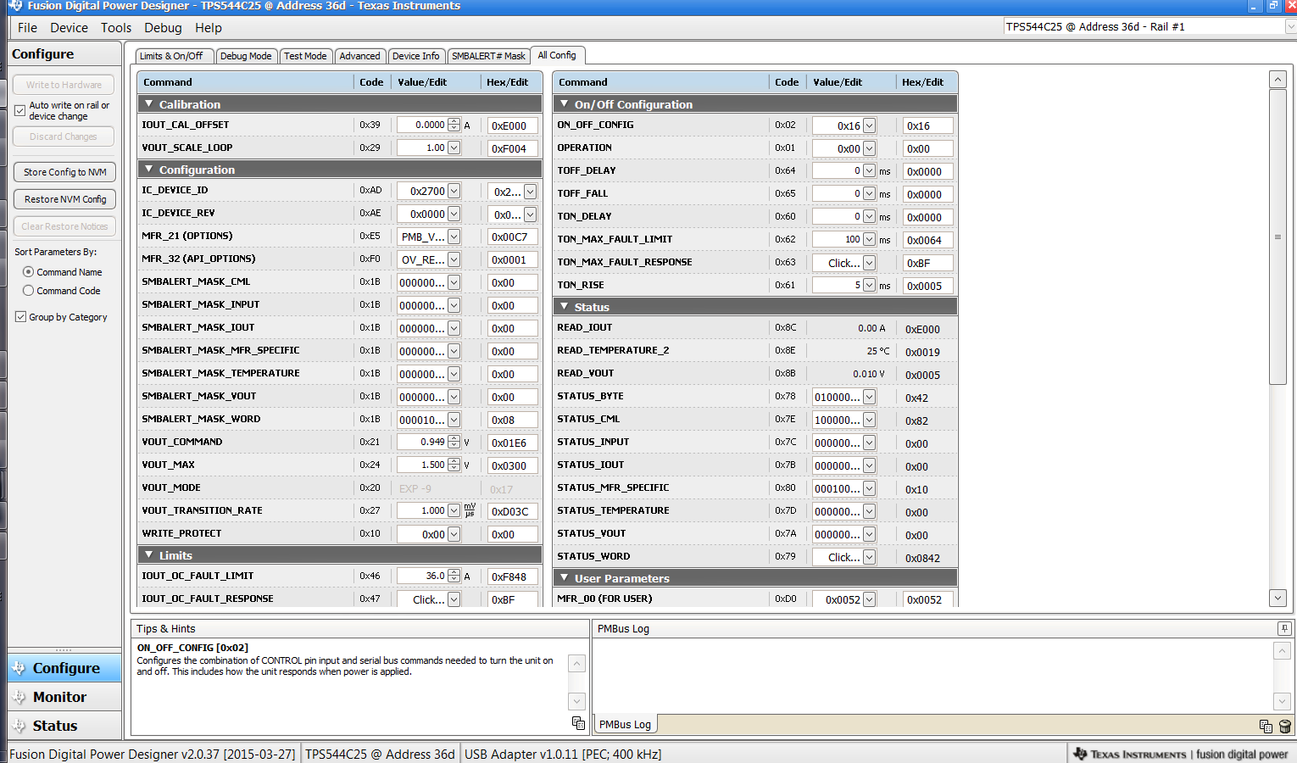Open the Debug menu

[163, 27]
